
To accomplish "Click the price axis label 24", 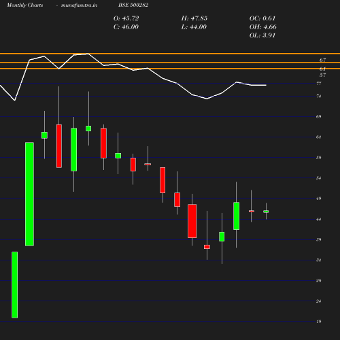I will click(x=319, y=301).
